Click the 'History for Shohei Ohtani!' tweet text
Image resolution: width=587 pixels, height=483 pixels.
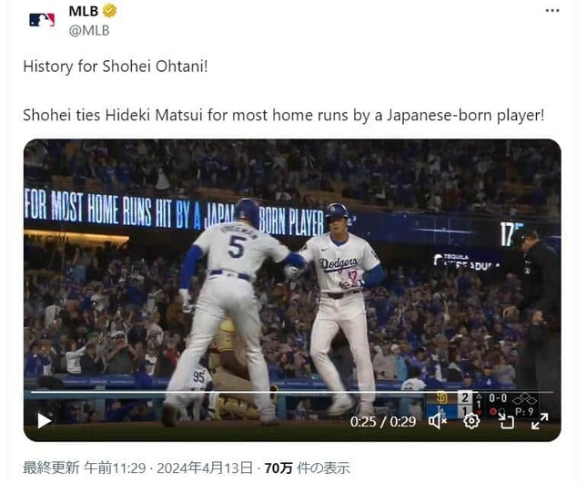116,67
